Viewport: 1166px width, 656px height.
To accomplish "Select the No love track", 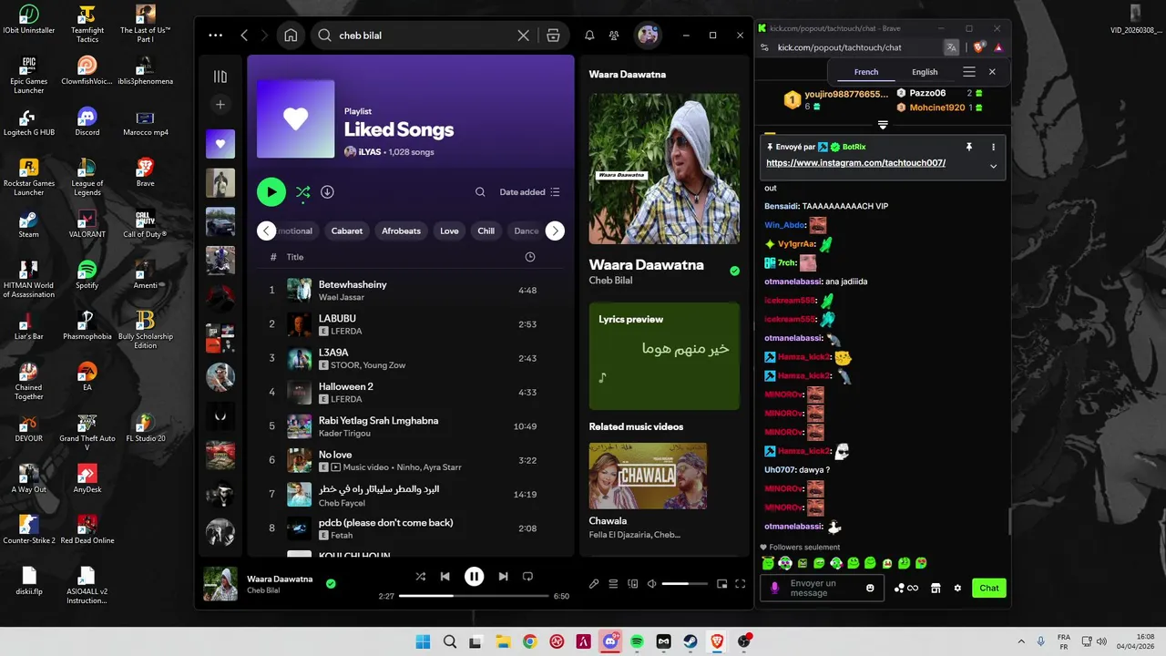I will pos(410,460).
